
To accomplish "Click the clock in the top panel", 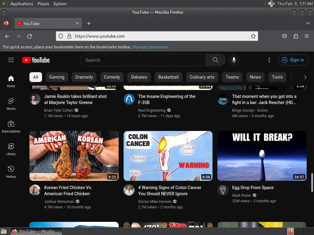I will [x=295, y=4].
